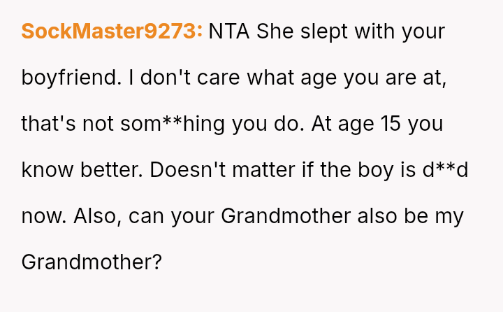Click the word "my"
Image resolution: width=503 pixels, height=312 pixels.
coord(449,216)
